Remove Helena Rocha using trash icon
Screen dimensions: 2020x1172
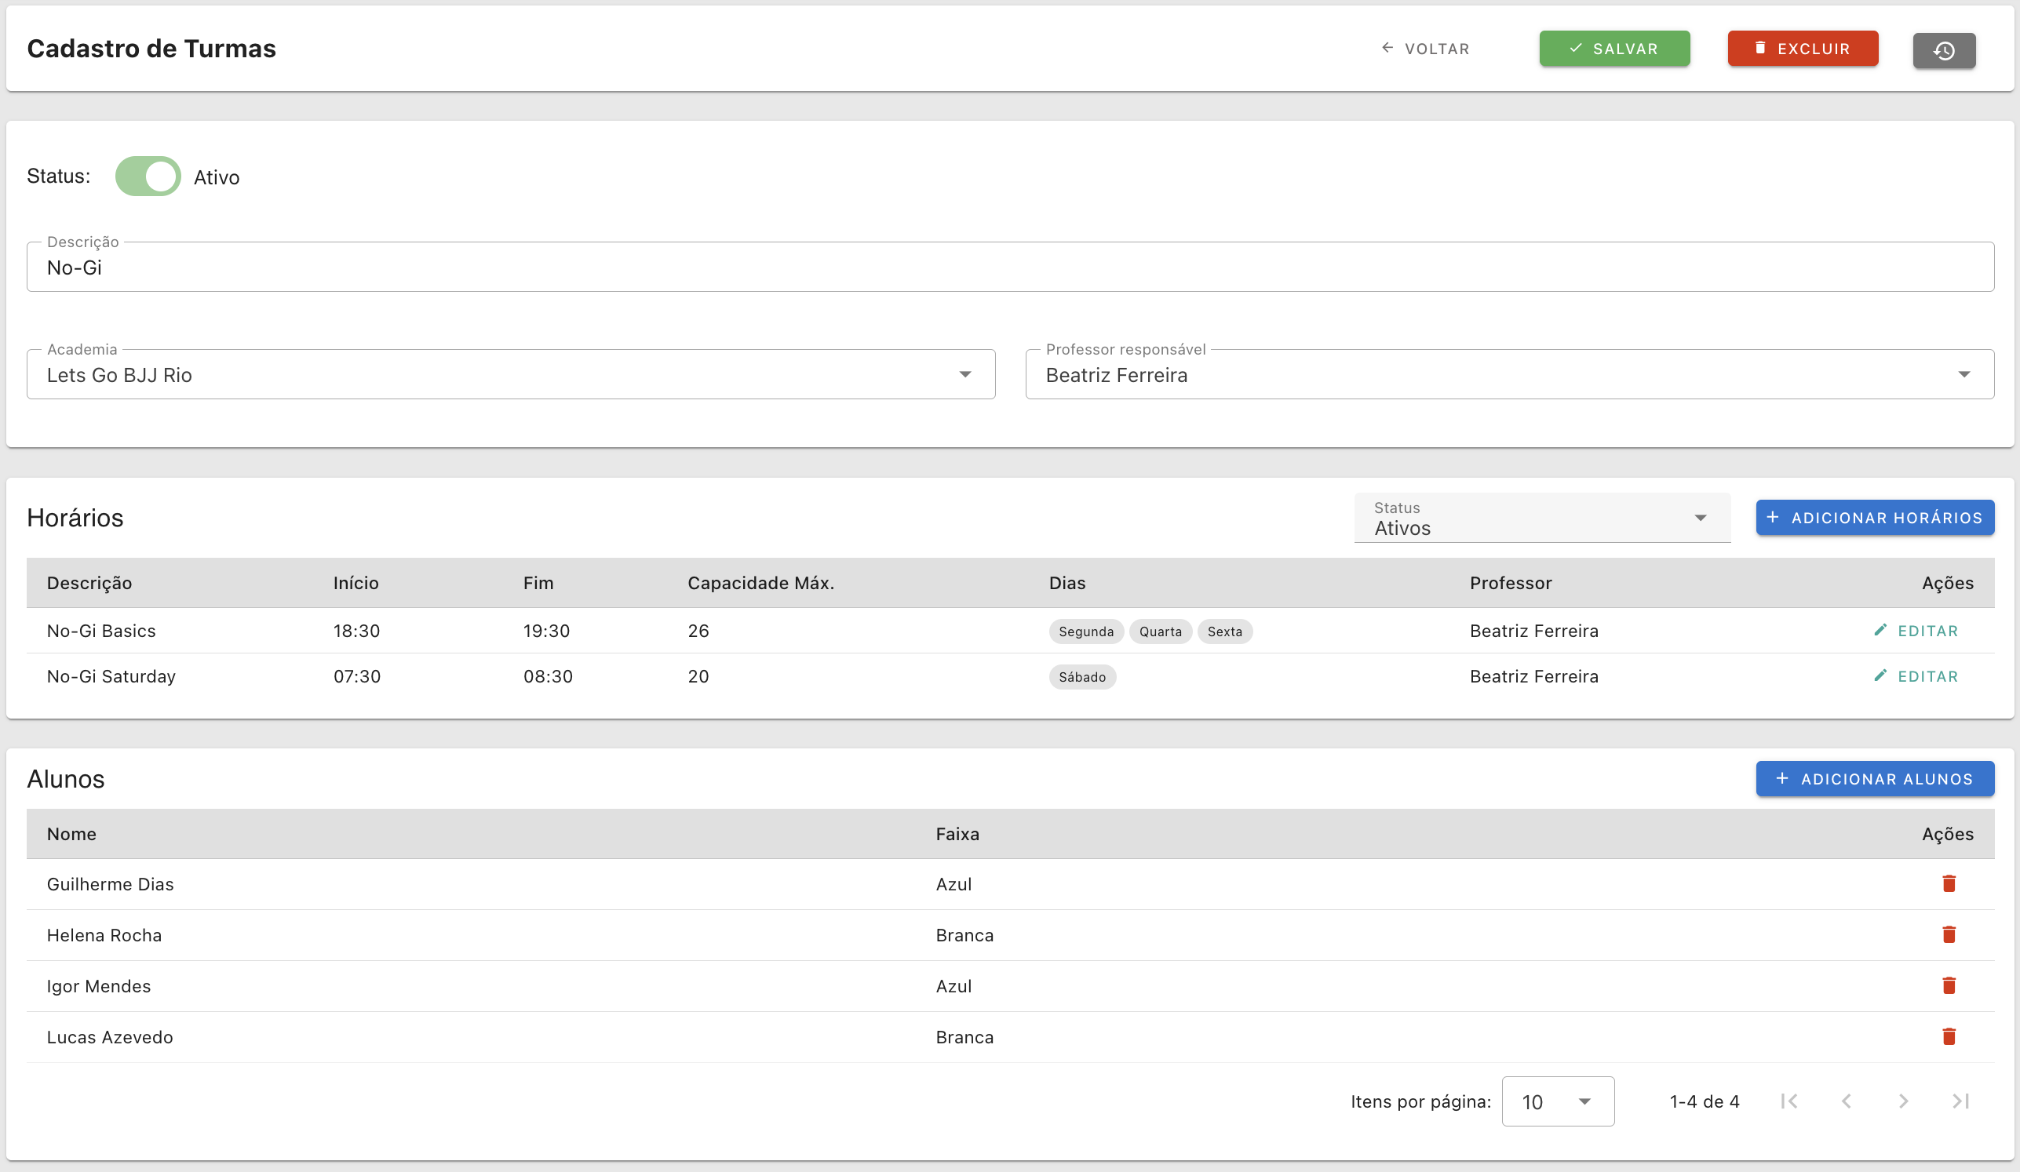pyautogui.click(x=1949, y=935)
